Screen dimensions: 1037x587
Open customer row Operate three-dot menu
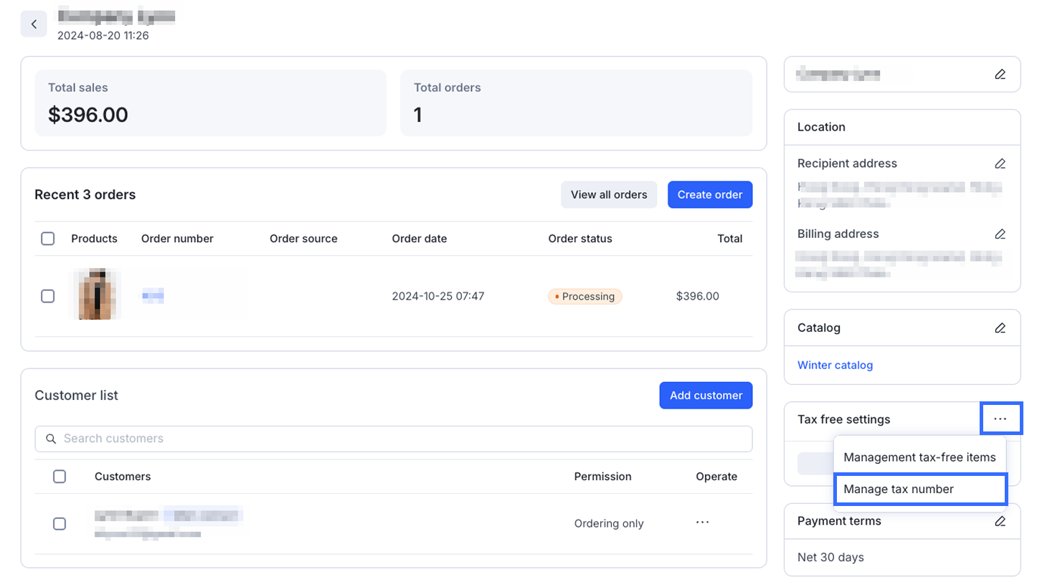pos(702,522)
